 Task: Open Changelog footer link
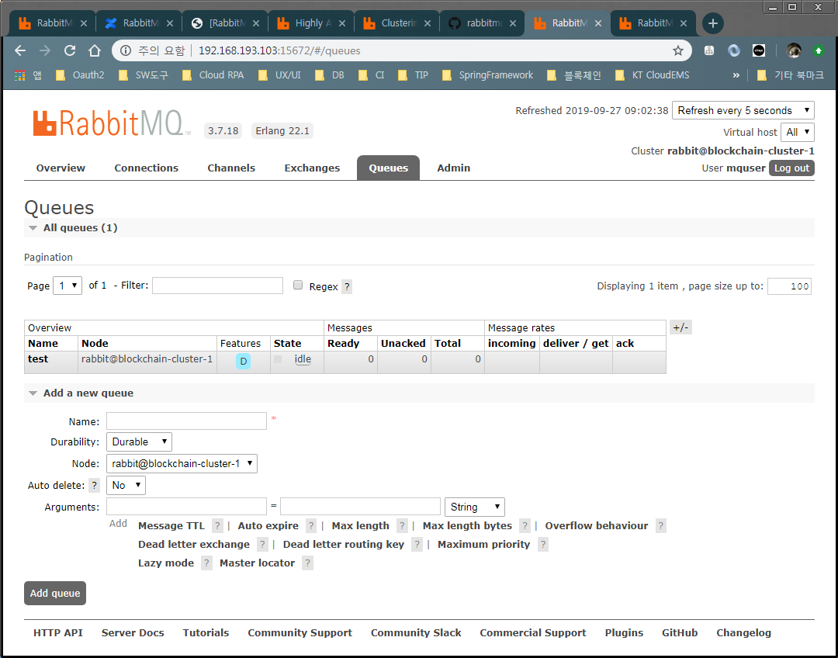(743, 633)
